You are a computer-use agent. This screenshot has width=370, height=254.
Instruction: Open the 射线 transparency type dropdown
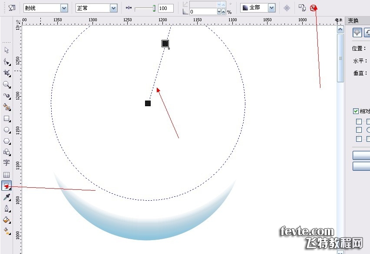point(64,8)
